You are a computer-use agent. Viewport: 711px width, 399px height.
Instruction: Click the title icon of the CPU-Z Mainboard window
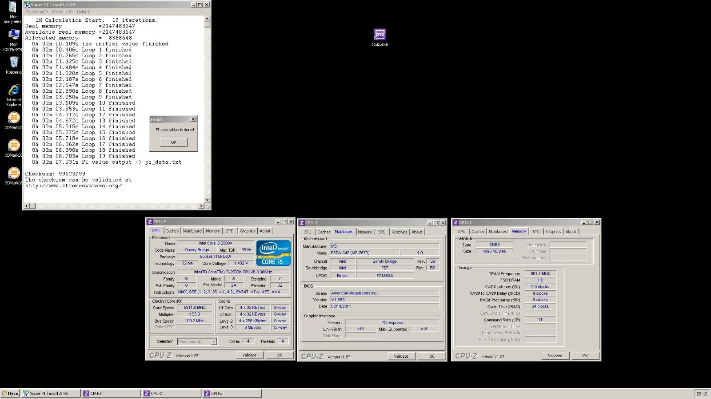click(x=302, y=222)
